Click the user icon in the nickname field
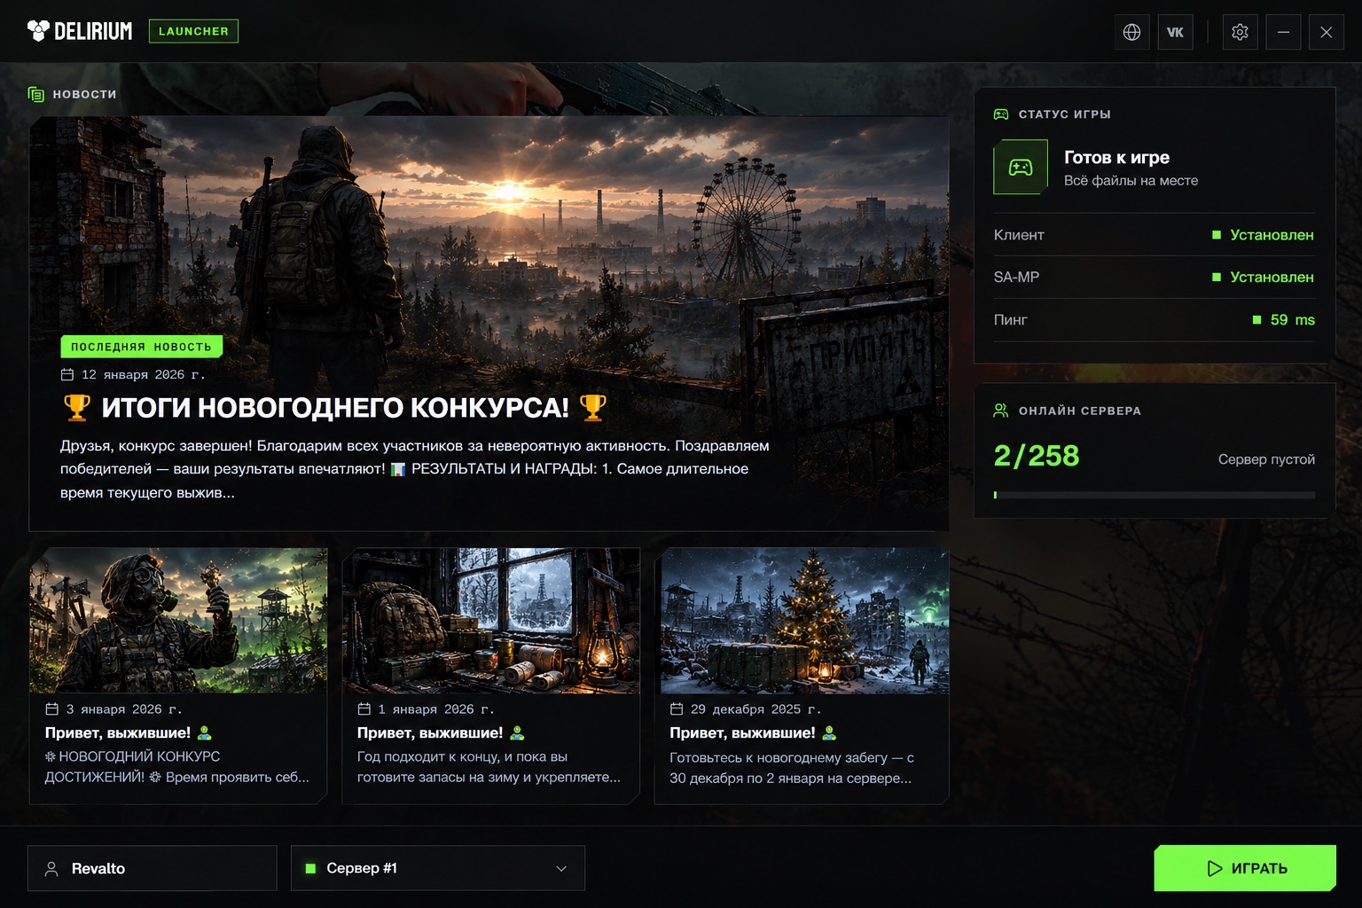1362x908 pixels. [x=51, y=868]
